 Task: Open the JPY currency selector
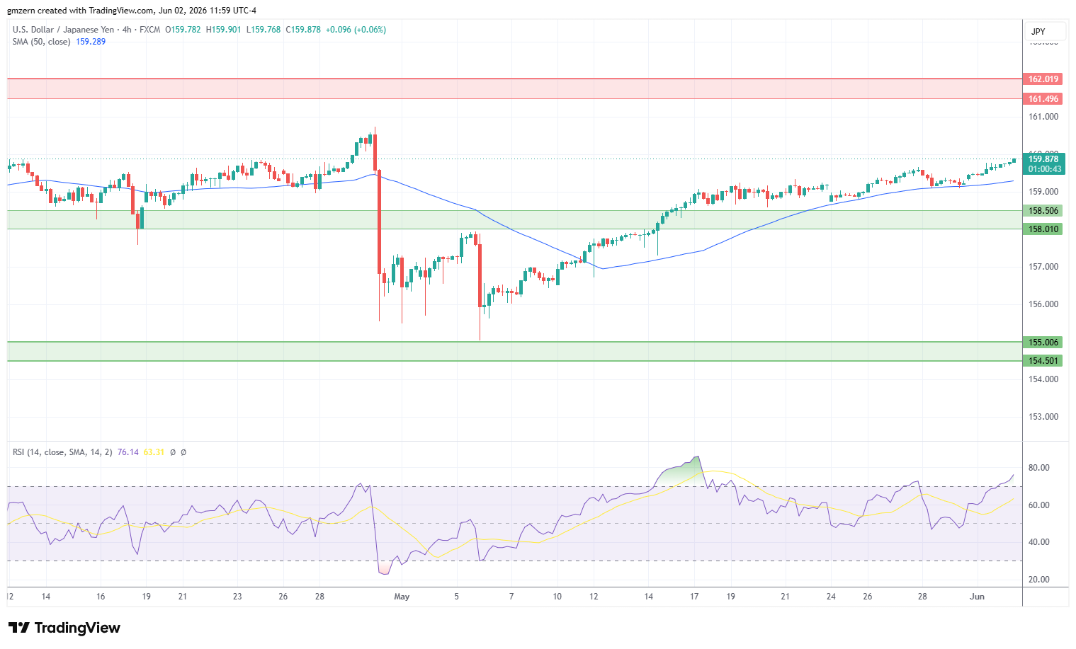click(x=1045, y=32)
